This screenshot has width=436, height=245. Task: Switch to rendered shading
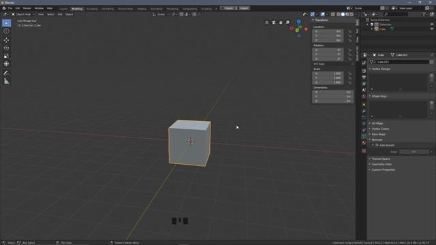click(352, 14)
